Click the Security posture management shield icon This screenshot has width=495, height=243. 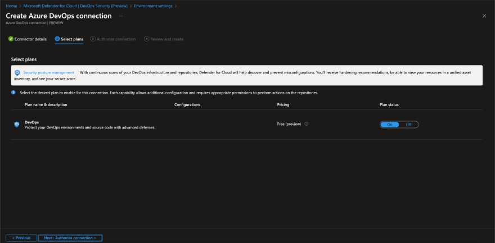tap(17, 73)
